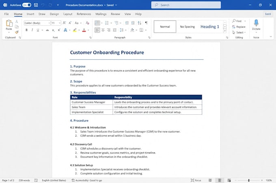Switch to the Design tab
The width and height of the screenshot is (276, 183).
54,14
